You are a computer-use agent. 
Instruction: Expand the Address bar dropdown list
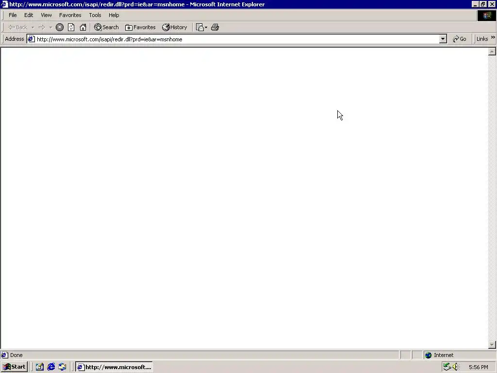(x=443, y=39)
